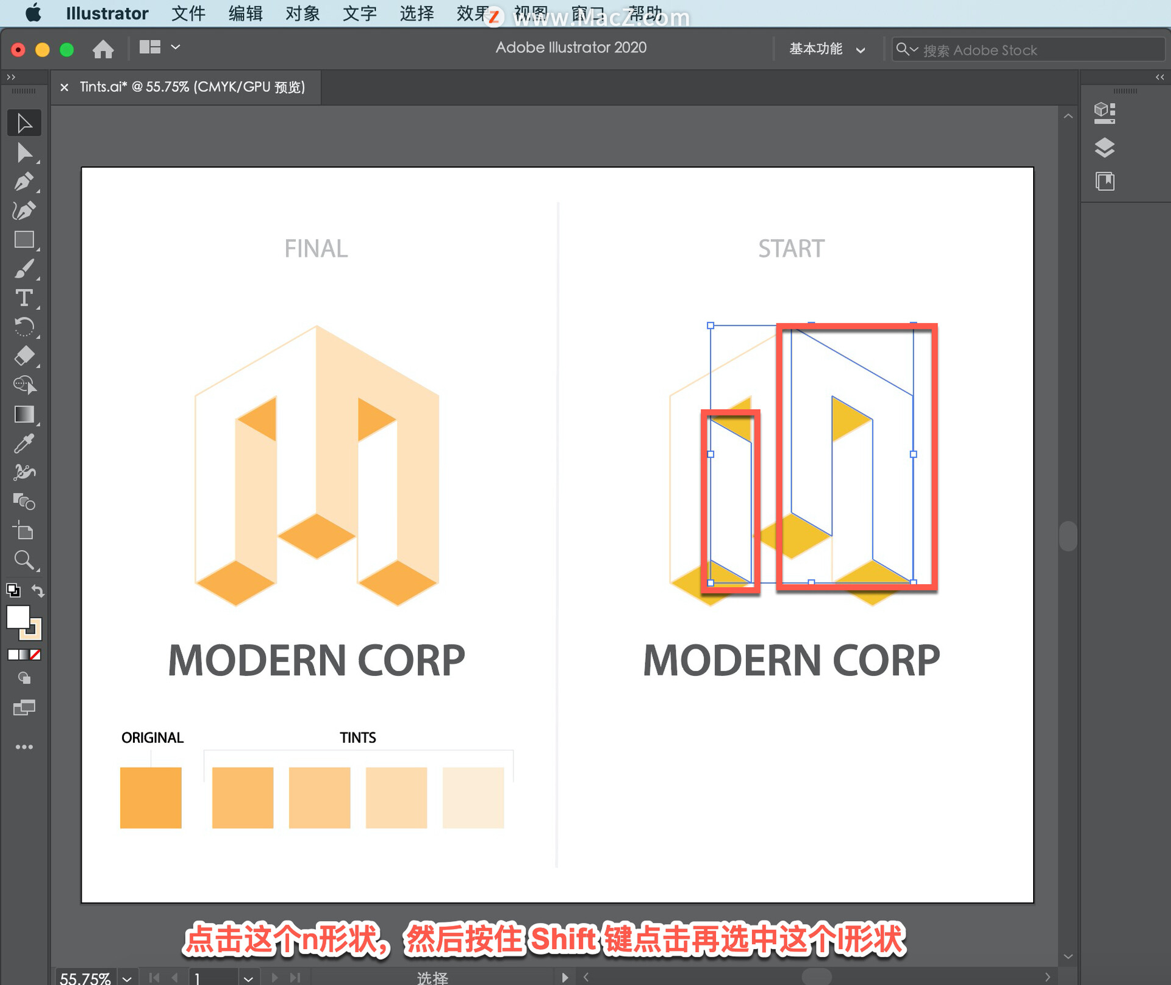Set color mode to solid Color

[13, 654]
